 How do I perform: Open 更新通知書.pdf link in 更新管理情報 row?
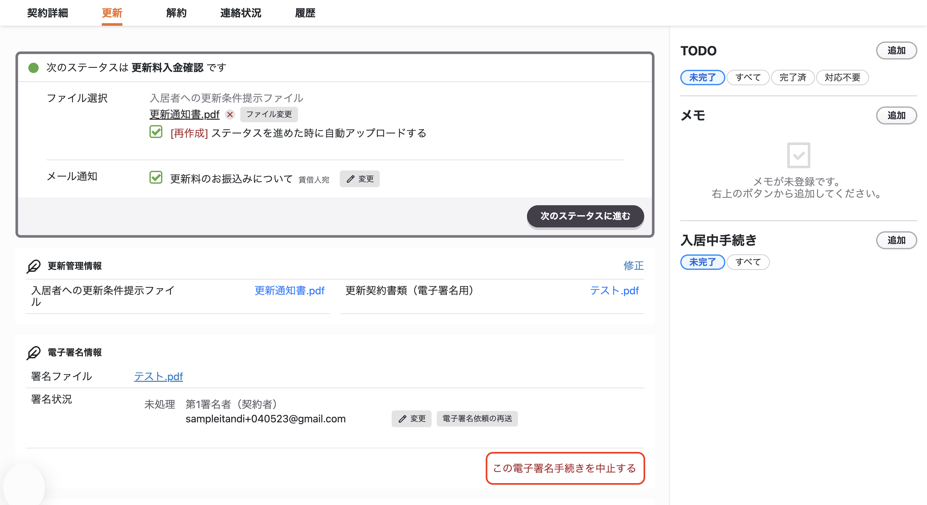pos(289,290)
